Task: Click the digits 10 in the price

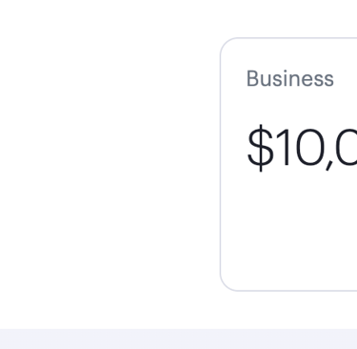Action: coord(300,147)
